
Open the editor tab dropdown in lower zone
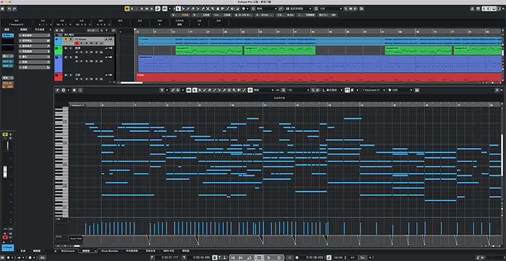point(96,251)
